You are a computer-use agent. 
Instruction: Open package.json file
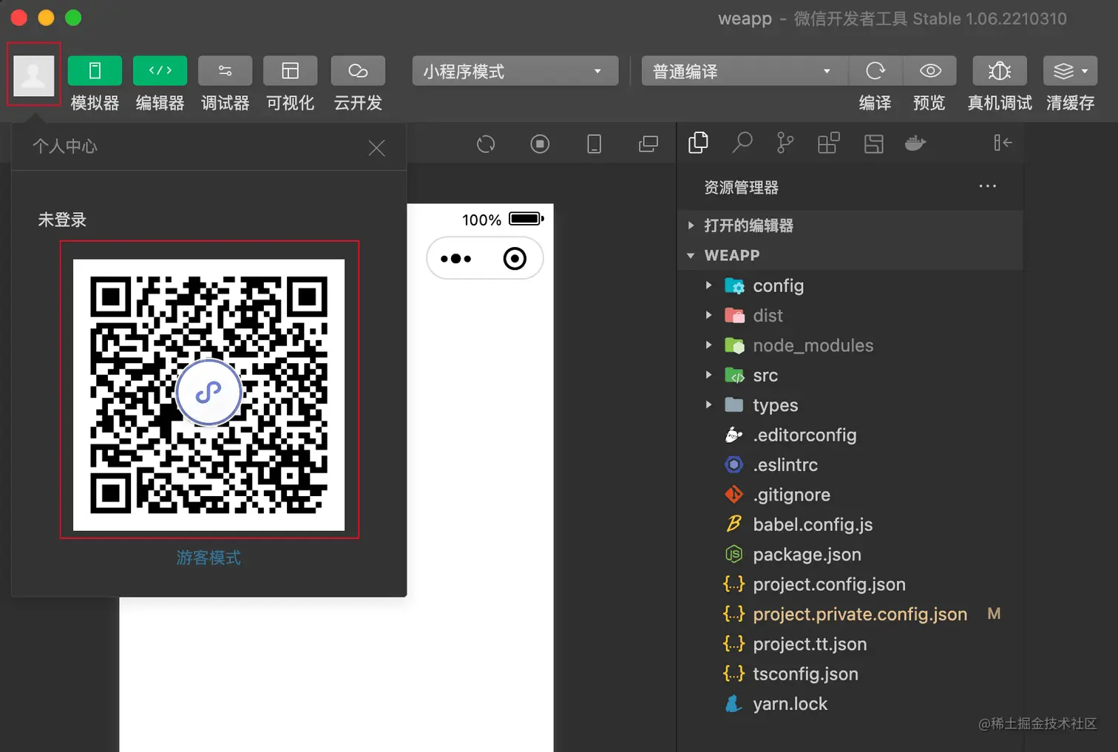coord(850,555)
